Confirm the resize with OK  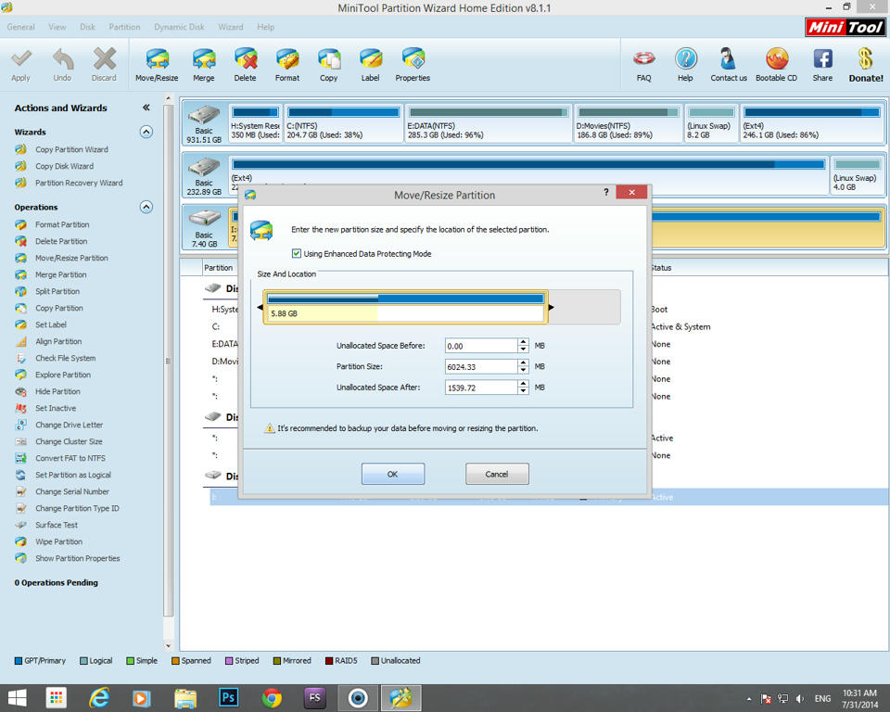click(x=392, y=474)
